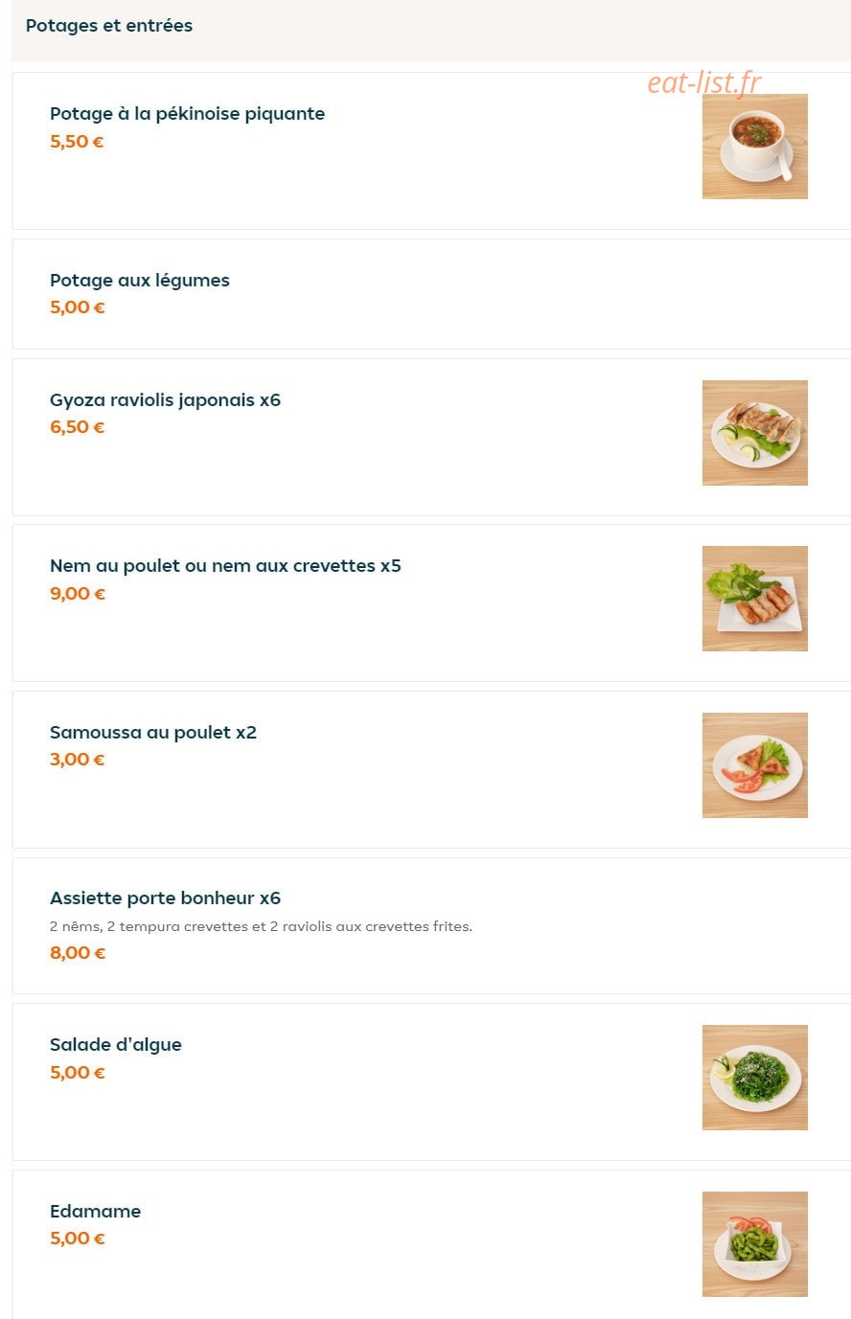Select Potage aux légumes item
851x1319 pixels.
[x=140, y=281]
